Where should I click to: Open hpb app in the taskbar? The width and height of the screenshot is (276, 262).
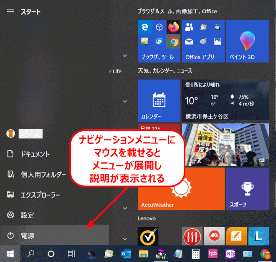[x=213, y=254]
